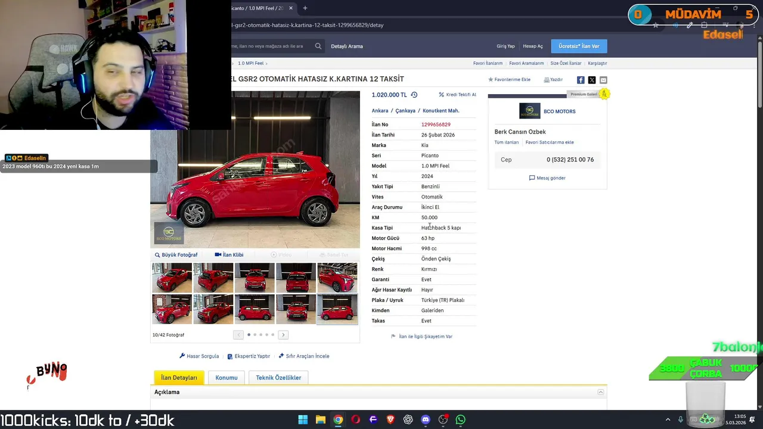This screenshot has height=429, width=763.
Task: Open Karşılaştır menu link
Action: [x=597, y=63]
